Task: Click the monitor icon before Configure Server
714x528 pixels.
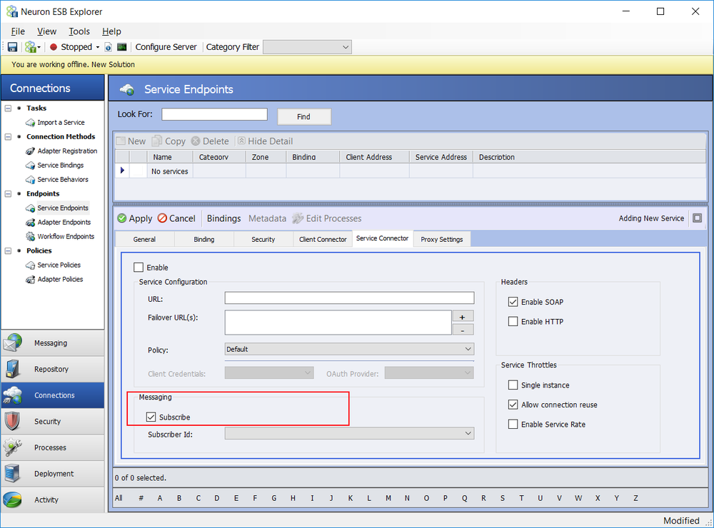Action: 121,47
